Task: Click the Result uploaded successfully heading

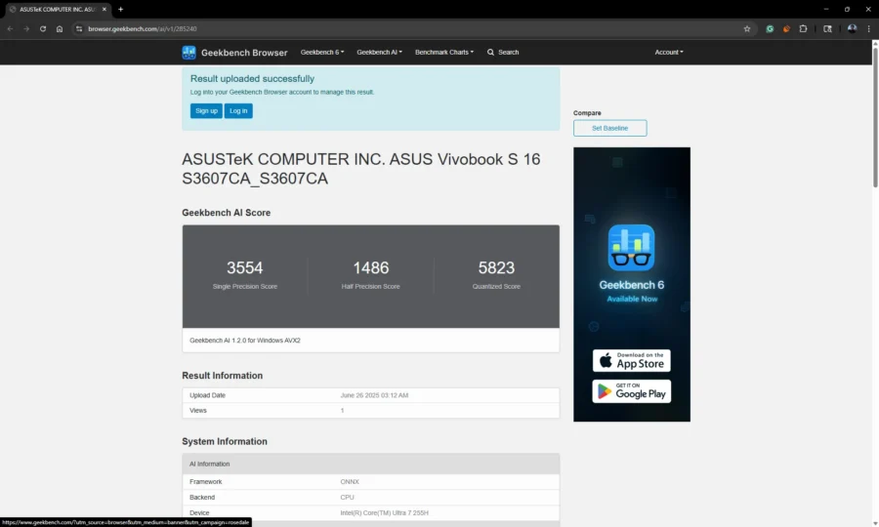Action: (252, 79)
